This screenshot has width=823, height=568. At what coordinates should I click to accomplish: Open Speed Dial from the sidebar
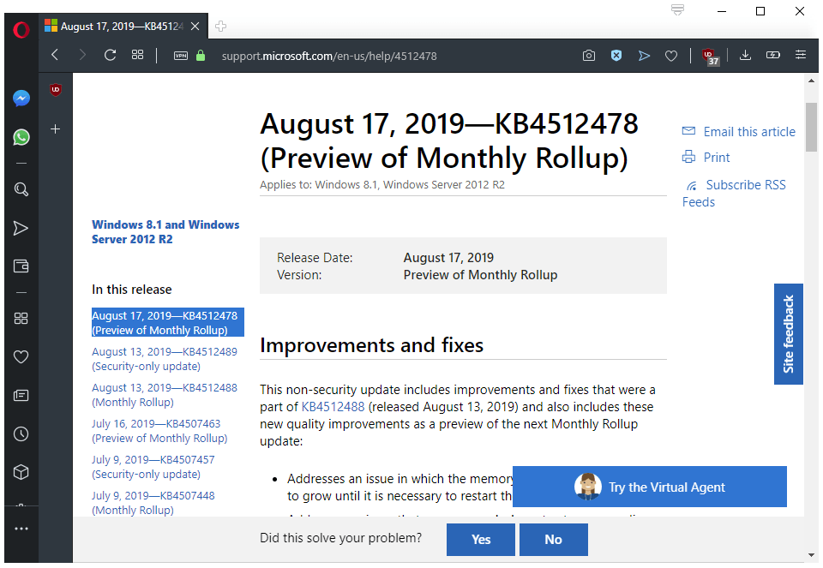(x=21, y=319)
